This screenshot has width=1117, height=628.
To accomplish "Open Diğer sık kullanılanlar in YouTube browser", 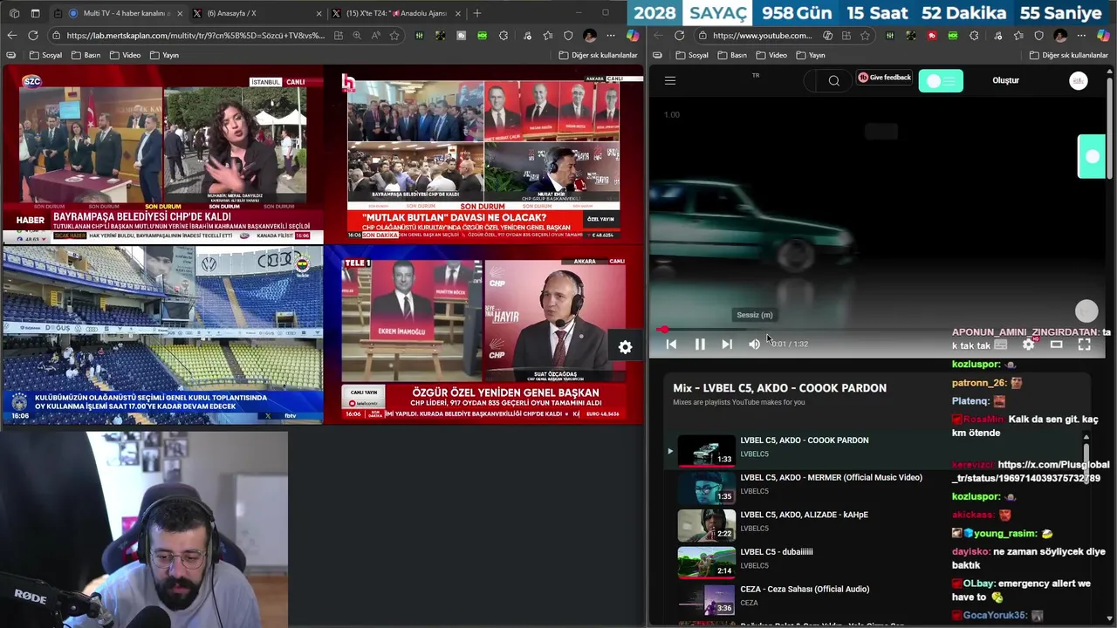I will click(1069, 55).
